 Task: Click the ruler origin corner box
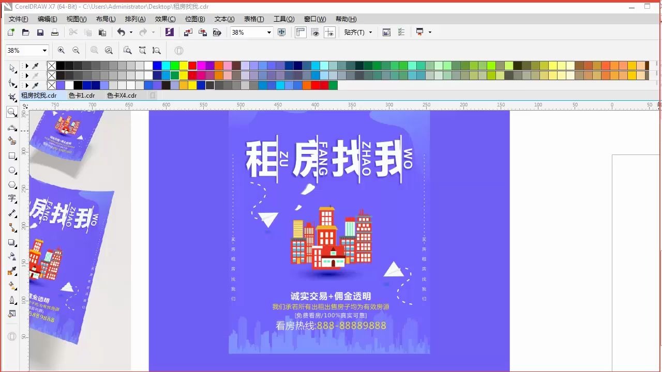[x=24, y=105]
